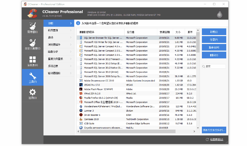
Task: Sort by Install Date column header
Action: click(x=165, y=32)
